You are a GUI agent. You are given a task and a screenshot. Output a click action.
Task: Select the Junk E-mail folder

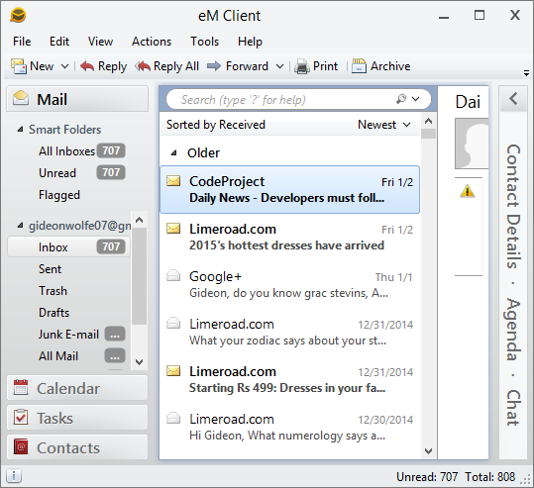click(68, 335)
